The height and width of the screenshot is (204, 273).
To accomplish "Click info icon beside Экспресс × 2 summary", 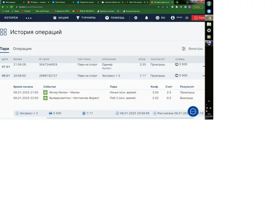I will point(17,113).
